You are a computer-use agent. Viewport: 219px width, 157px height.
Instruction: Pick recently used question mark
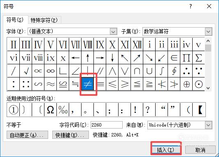149,110
